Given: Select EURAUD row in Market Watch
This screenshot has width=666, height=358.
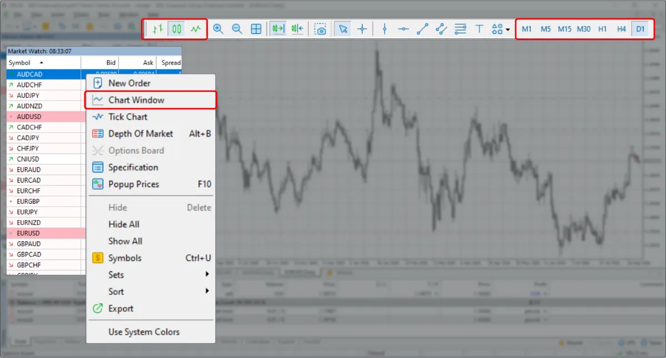Looking at the screenshot, I should (x=46, y=169).
